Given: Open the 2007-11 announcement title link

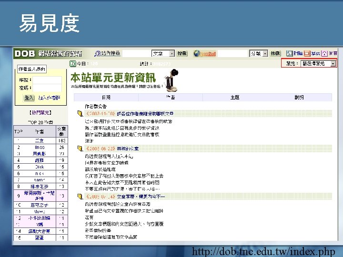Looking at the screenshot, I should click(x=145, y=114).
